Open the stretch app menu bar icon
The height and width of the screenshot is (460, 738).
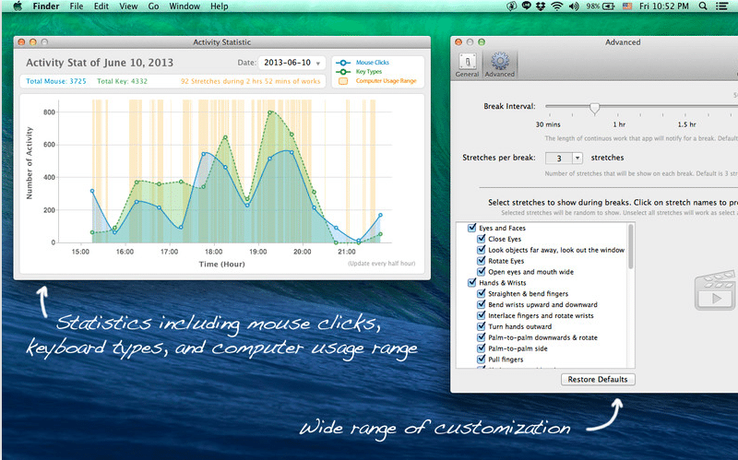click(512, 6)
